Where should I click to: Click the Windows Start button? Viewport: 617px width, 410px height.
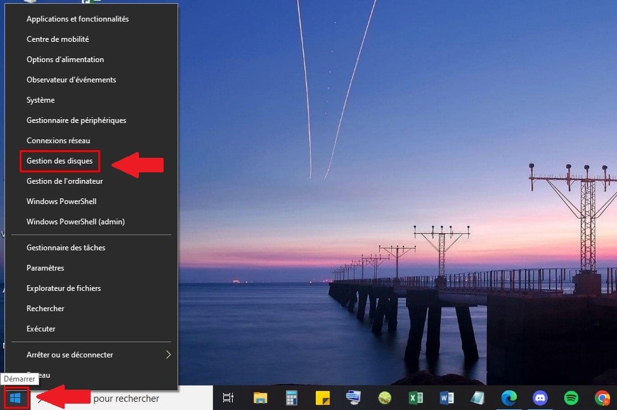[x=14, y=398]
